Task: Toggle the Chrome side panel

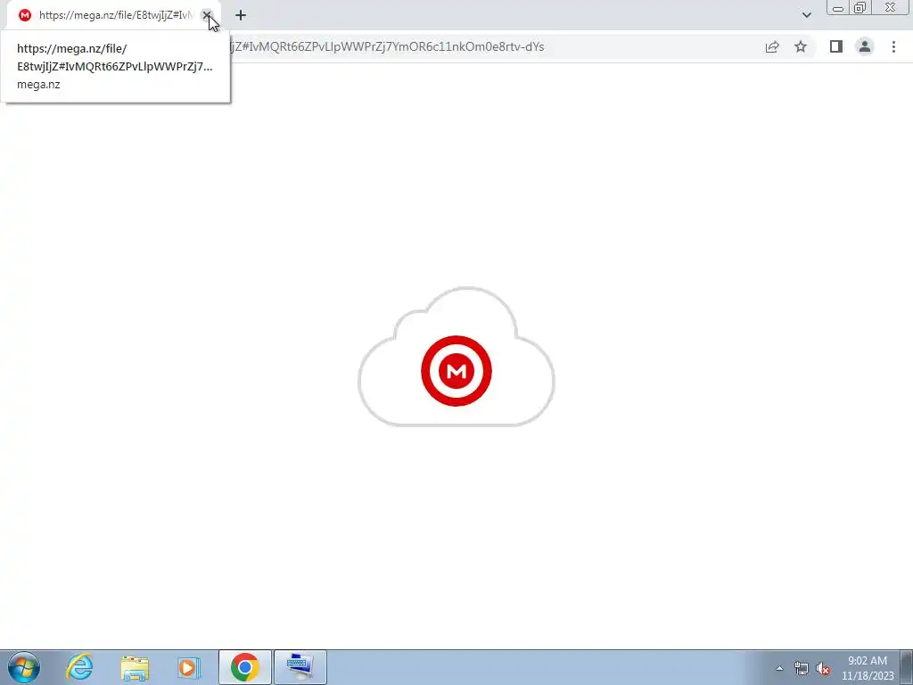Action: click(836, 46)
